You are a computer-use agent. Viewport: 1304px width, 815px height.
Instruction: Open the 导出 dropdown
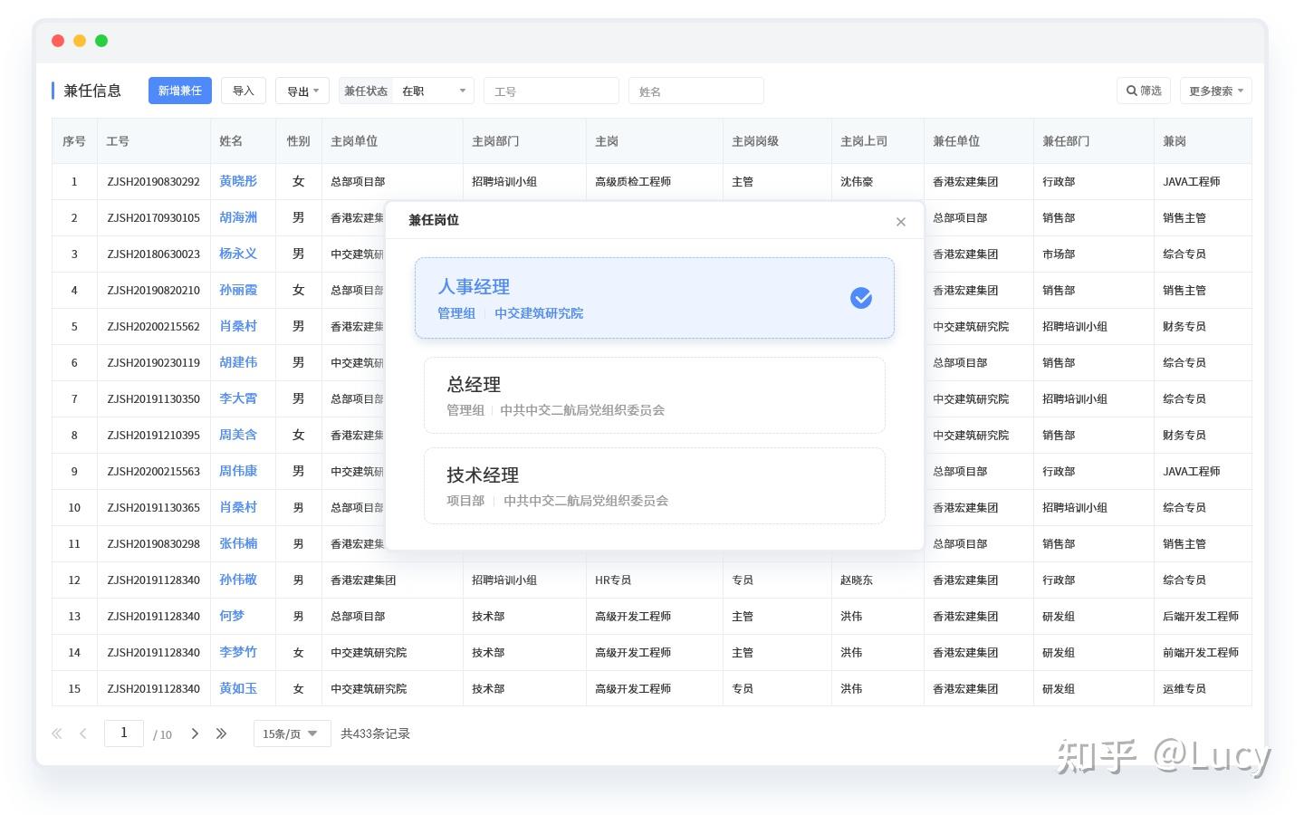point(302,91)
